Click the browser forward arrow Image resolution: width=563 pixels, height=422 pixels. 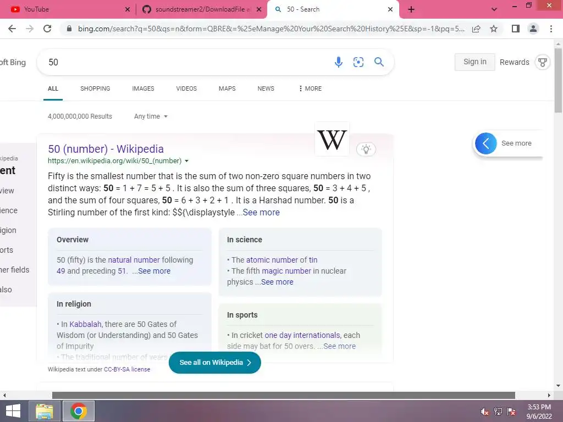[30, 29]
